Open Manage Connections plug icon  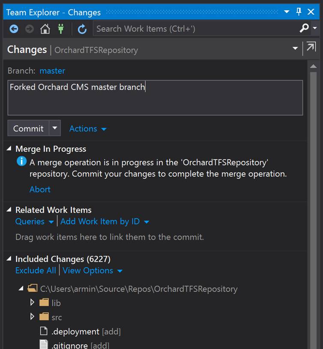pyautogui.click(x=61, y=29)
